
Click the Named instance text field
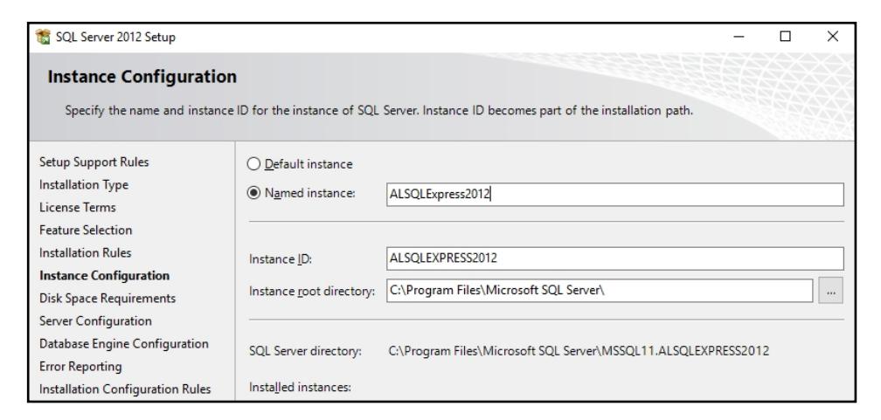[x=614, y=194]
